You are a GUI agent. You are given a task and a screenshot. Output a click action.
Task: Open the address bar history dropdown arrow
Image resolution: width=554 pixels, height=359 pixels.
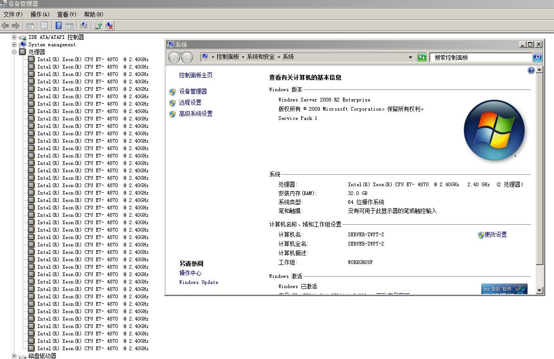coord(410,57)
